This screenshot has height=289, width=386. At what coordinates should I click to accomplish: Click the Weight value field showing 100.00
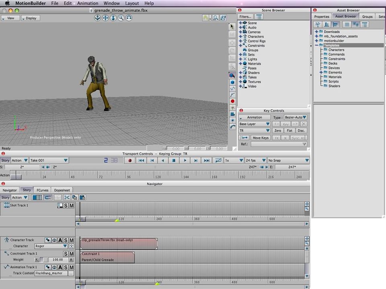click(x=58, y=260)
